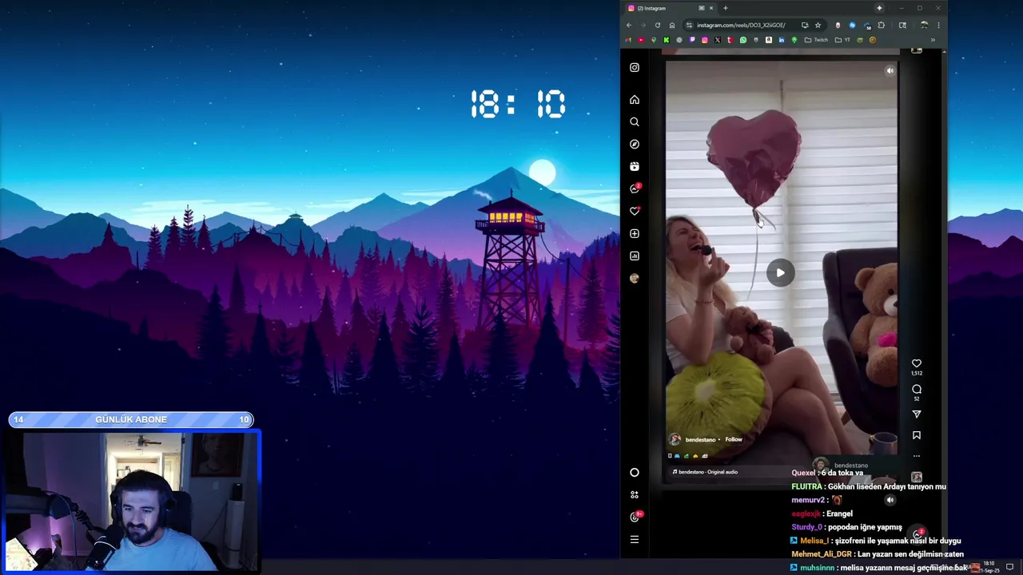Open the Dashboard chart icon in sidebar
Viewport: 1023px width, 575px height.
(635, 256)
